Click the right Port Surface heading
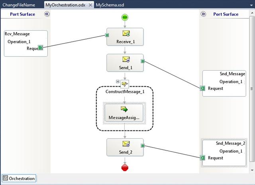Screen dimensions: 255x185 (226, 14)
